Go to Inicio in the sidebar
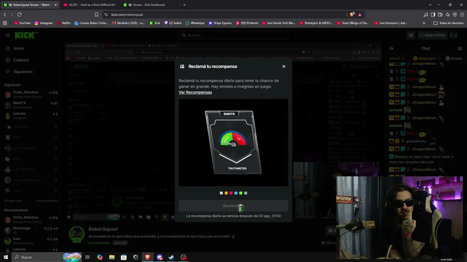 coord(15,48)
